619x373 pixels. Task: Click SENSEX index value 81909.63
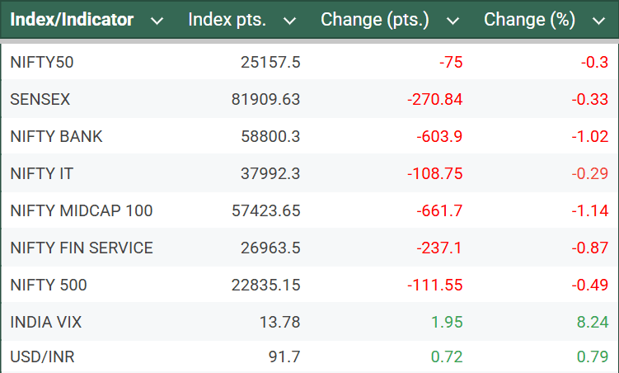266,99
